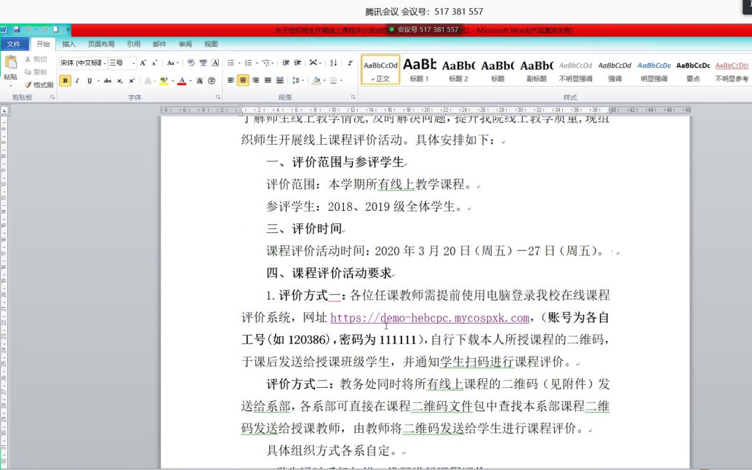Apply yellow text highlight color

pyautogui.click(x=163, y=80)
